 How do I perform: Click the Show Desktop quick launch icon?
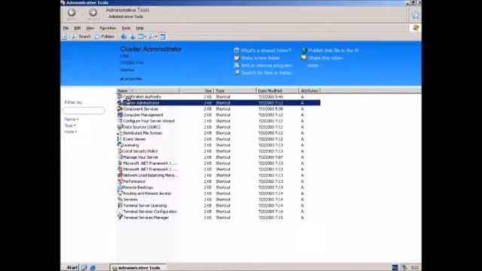click(84, 268)
